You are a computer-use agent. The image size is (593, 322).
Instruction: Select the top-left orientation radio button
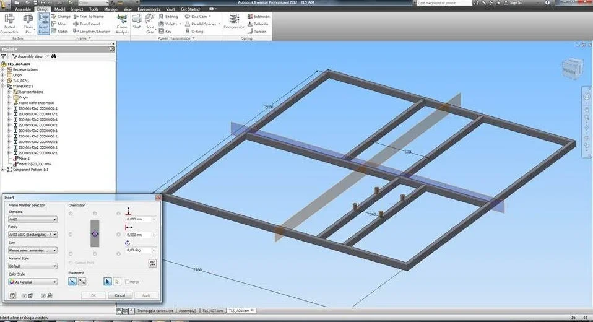pyautogui.click(x=71, y=214)
